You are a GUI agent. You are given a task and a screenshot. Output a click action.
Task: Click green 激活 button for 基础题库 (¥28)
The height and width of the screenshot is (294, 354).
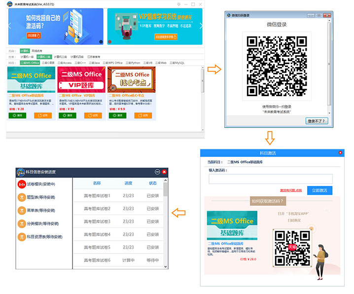coord(17,115)
